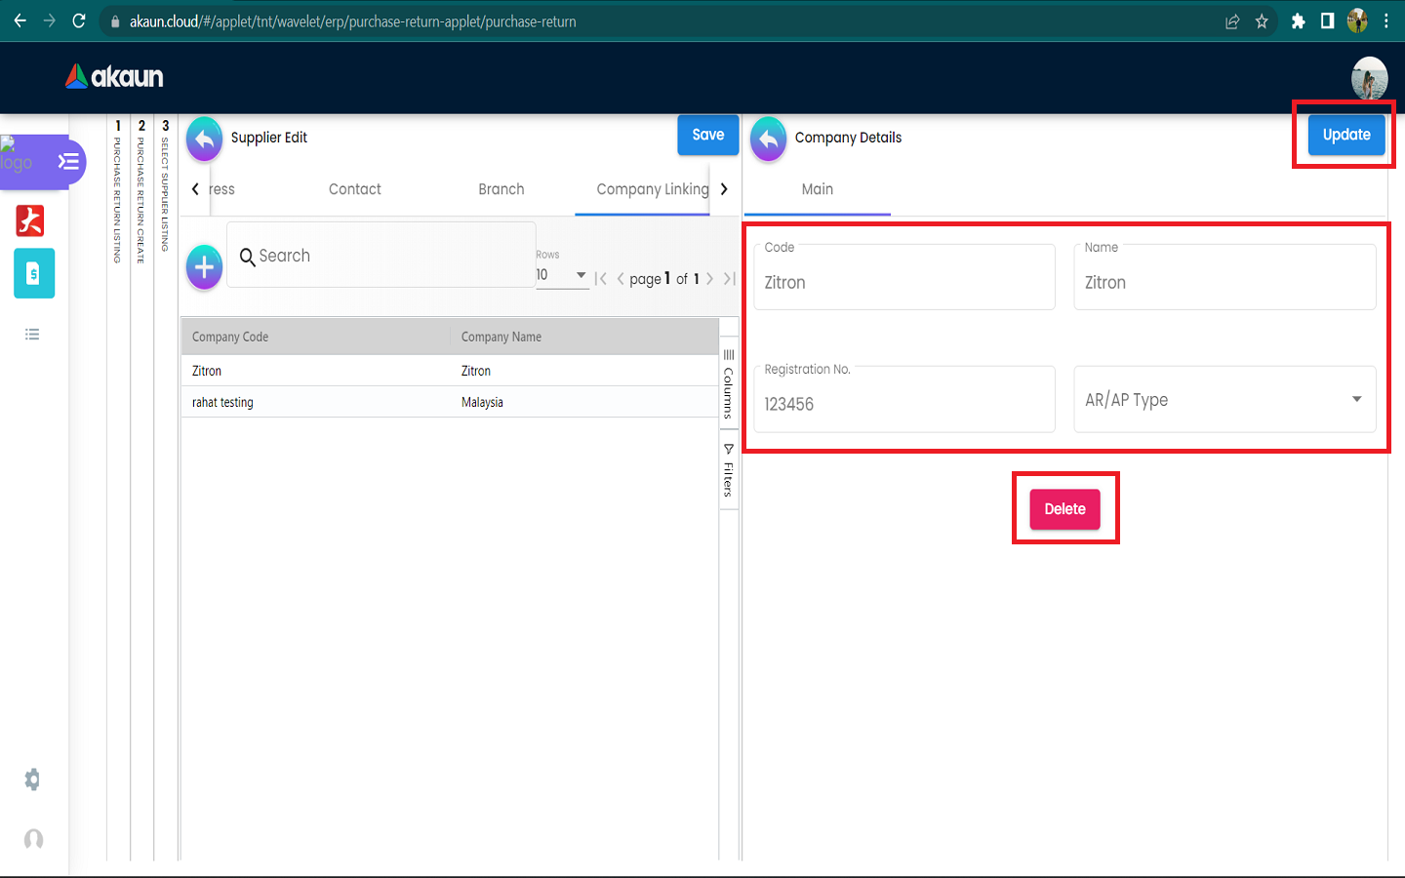Switch to the Branch tab

pos(501,189)
